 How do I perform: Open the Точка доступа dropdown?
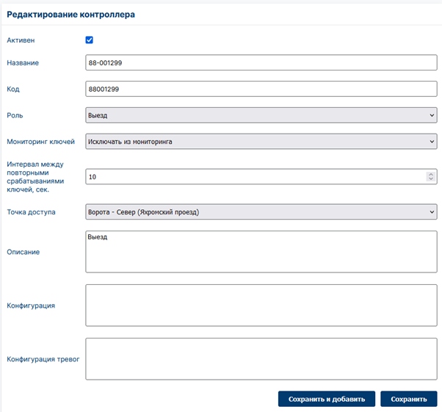261,212
